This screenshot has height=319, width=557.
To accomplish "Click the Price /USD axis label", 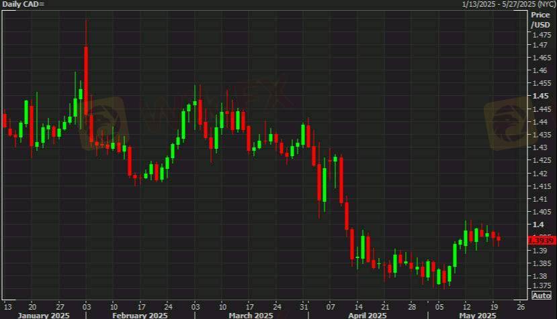I will [540, 20].
